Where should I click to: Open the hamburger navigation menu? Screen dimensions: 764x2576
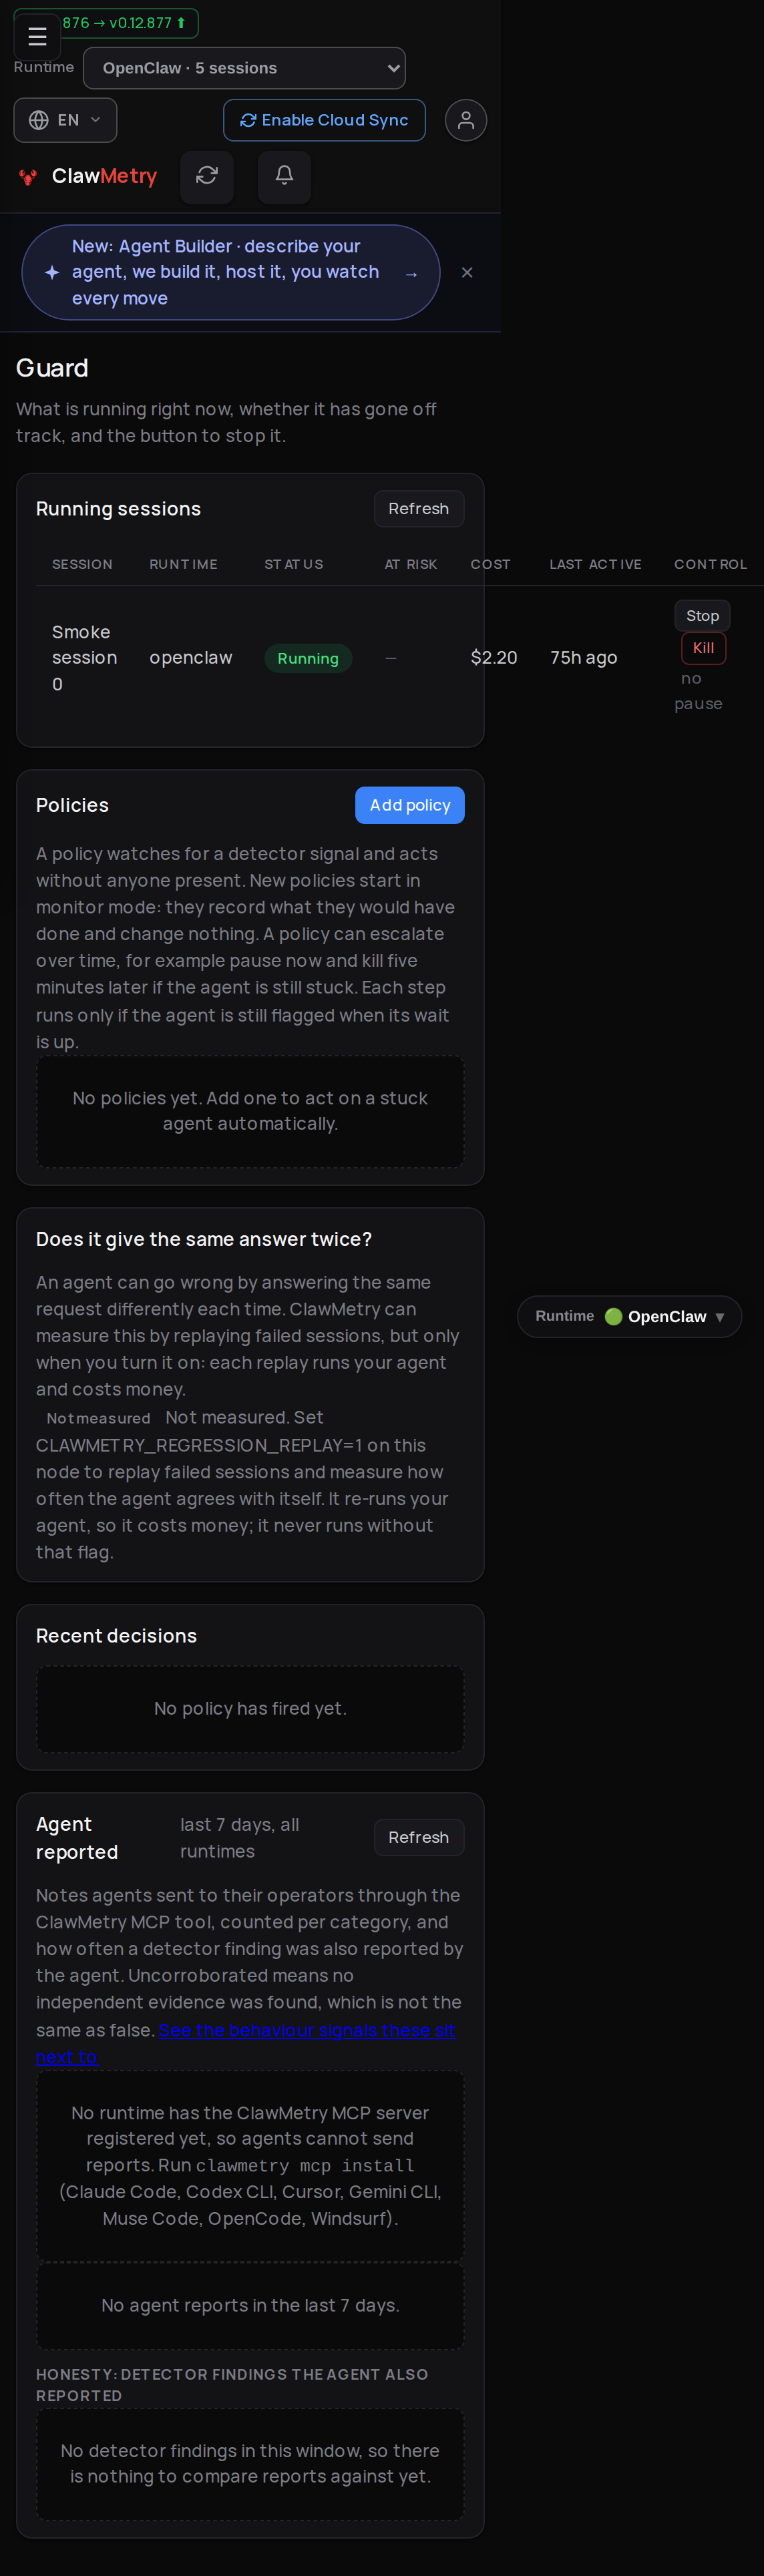pyautogui.click(x=37, y=37)
